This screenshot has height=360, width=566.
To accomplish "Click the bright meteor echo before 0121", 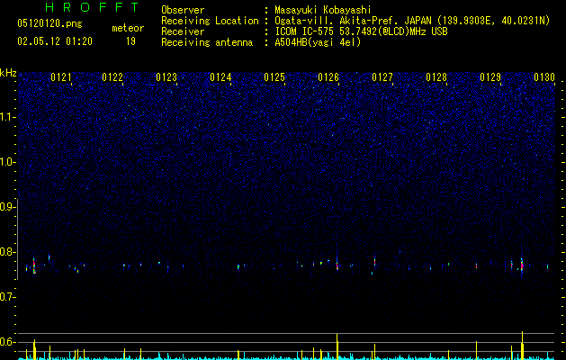I will [x=34, y=266].
